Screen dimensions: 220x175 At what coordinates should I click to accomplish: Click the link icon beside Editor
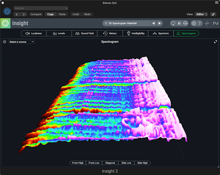213,14
